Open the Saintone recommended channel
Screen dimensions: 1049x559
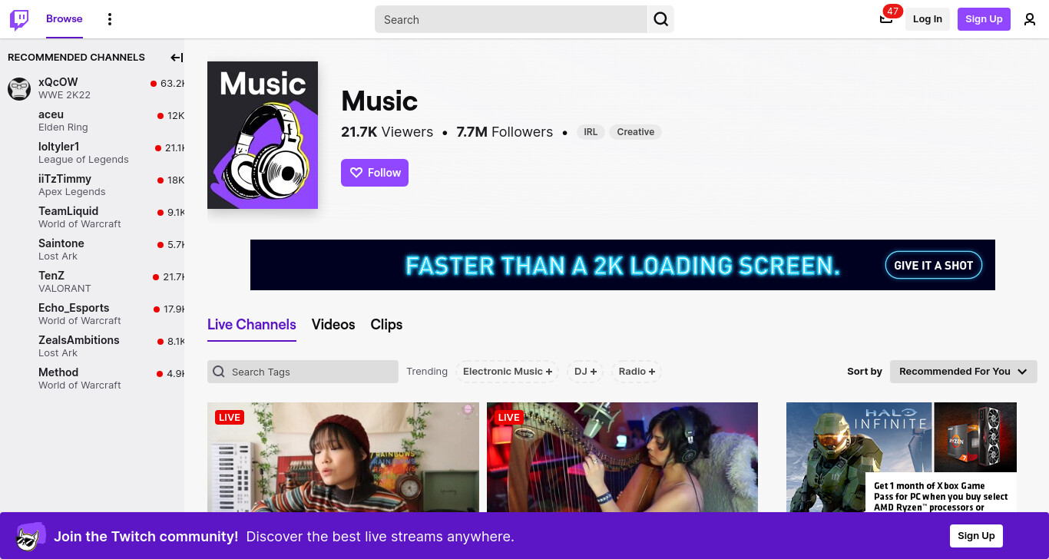point(92,250)
